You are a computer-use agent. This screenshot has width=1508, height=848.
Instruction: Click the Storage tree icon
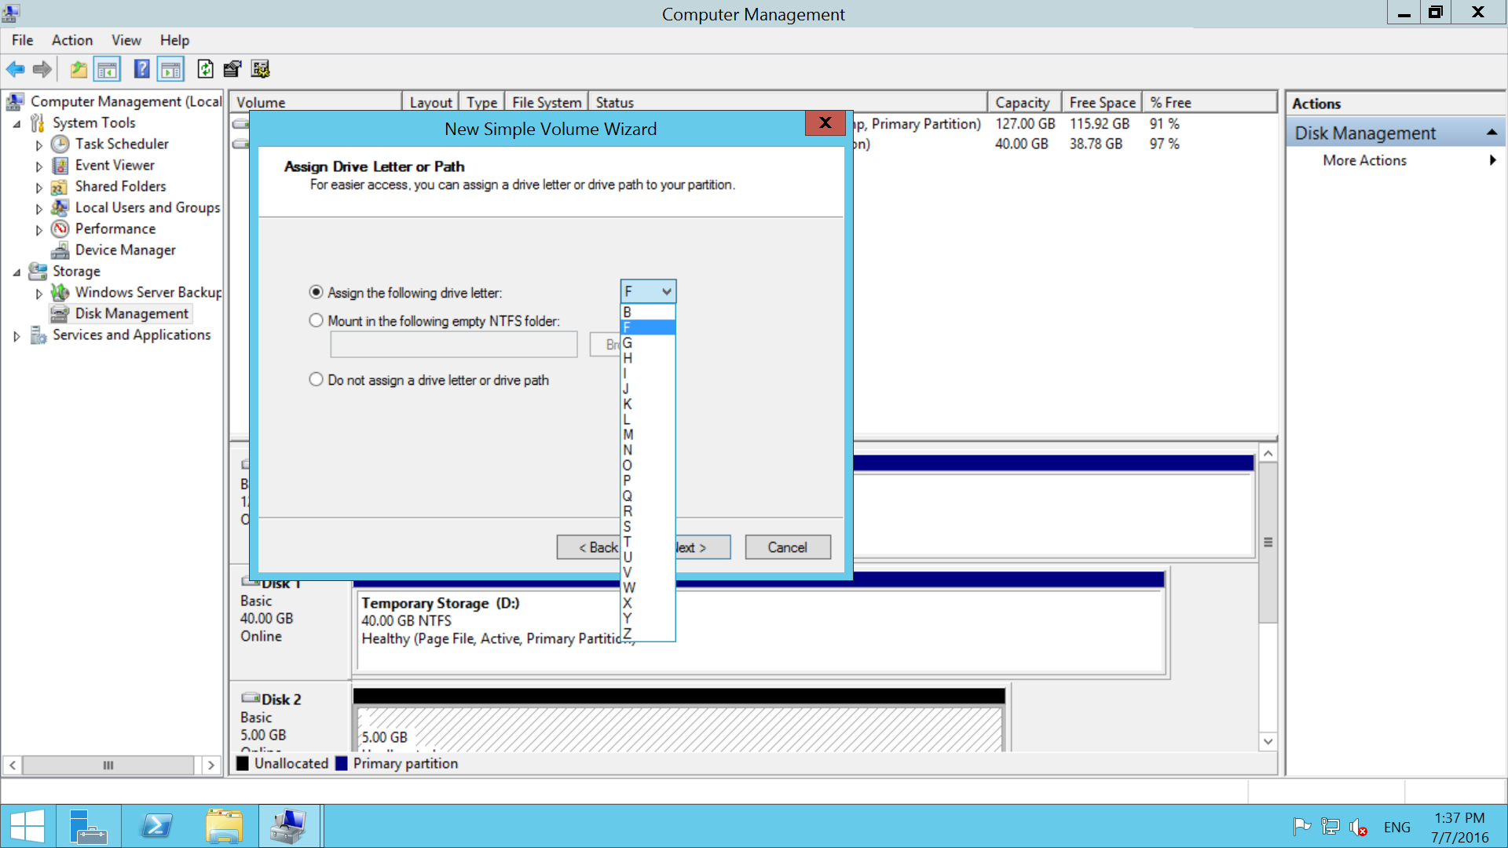38,271
